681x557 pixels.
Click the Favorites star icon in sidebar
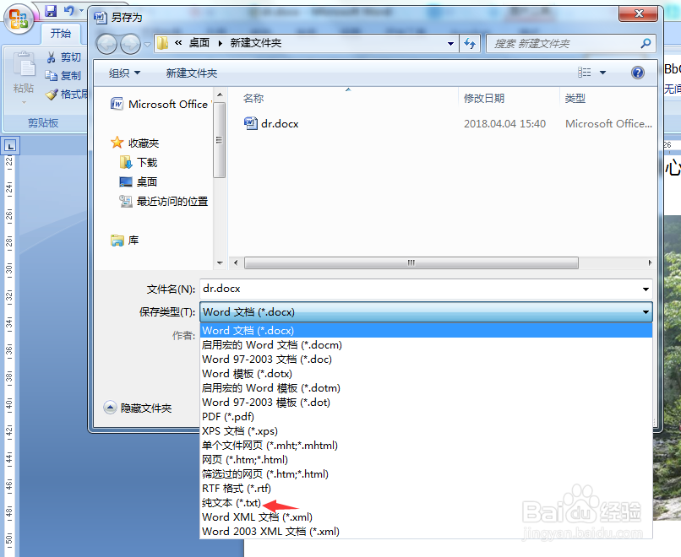(117, 143)
